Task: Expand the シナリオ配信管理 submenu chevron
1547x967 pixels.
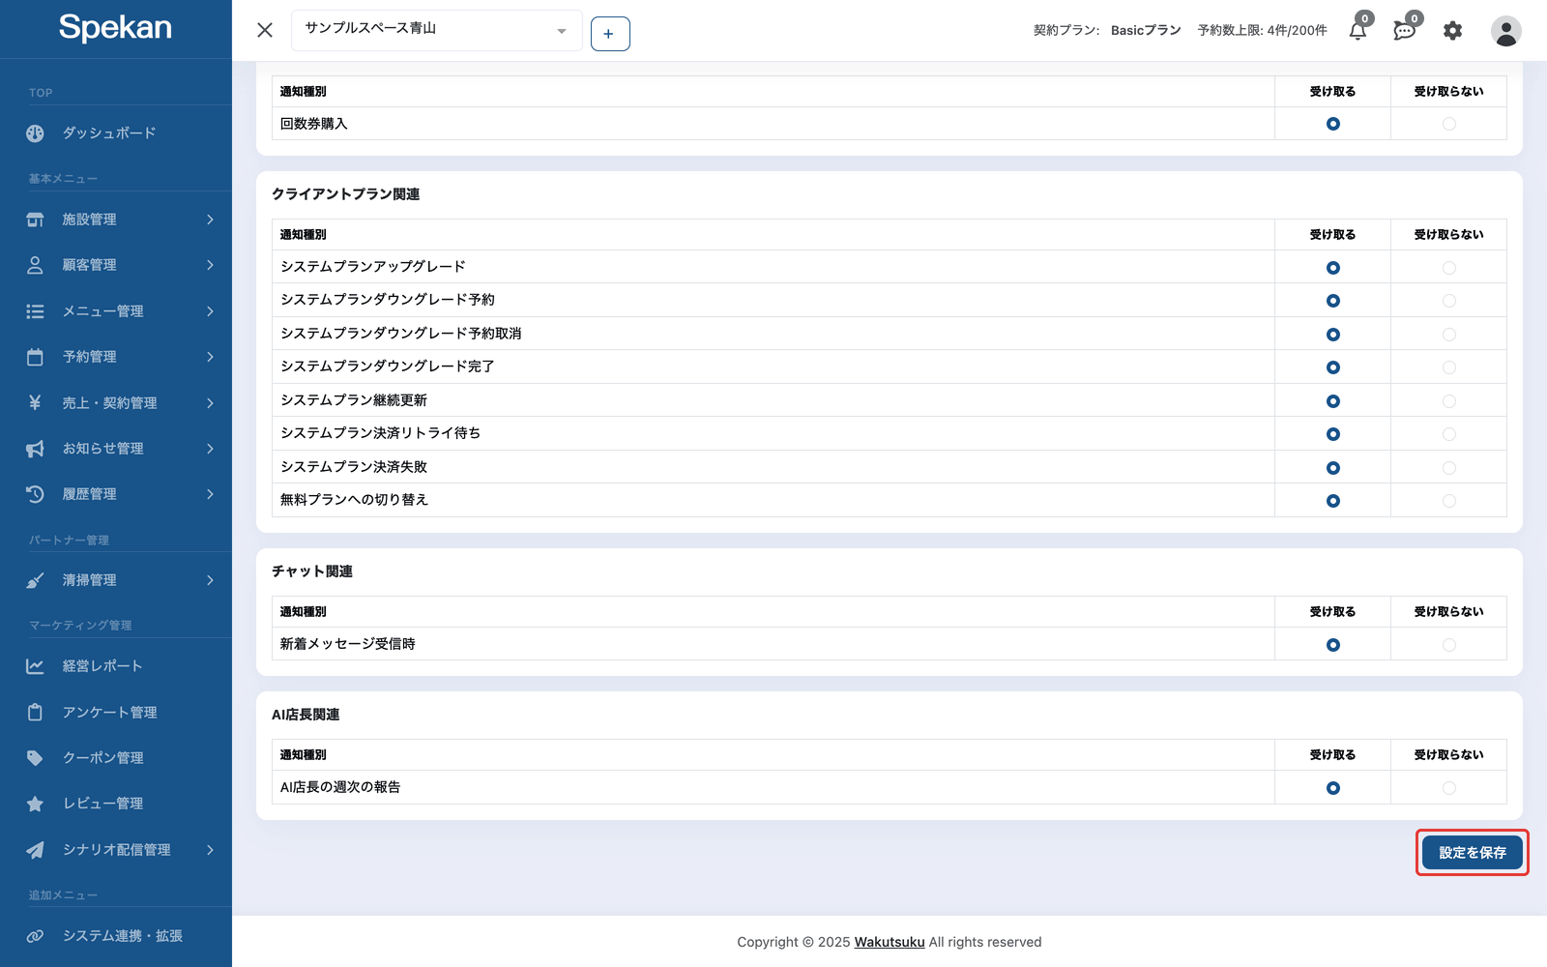Action: coord(210,850)
